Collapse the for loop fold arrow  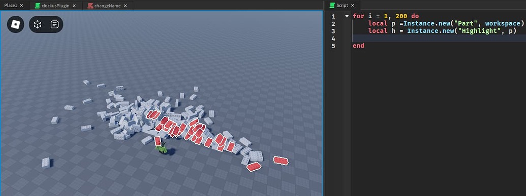click(x=347, y=16)
